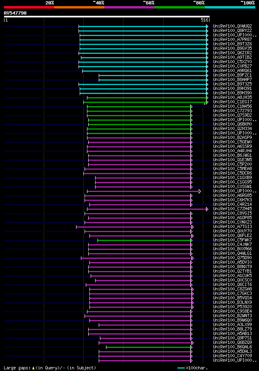259x371 pixels.
Task: Click the UniRef100_C5FWK7 hit label
Action: click(x=232, y=240)
